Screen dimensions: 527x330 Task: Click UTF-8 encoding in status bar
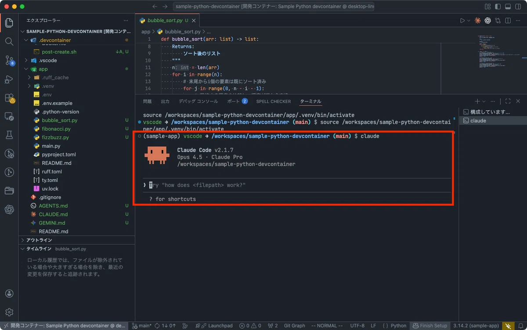tap(357, 326)
